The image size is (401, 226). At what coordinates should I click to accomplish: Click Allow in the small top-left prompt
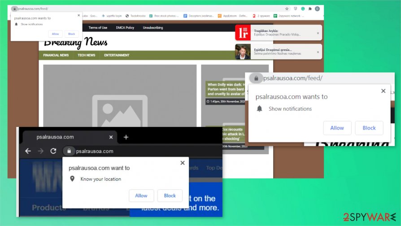pyautogui.click(x=55, y=34)
